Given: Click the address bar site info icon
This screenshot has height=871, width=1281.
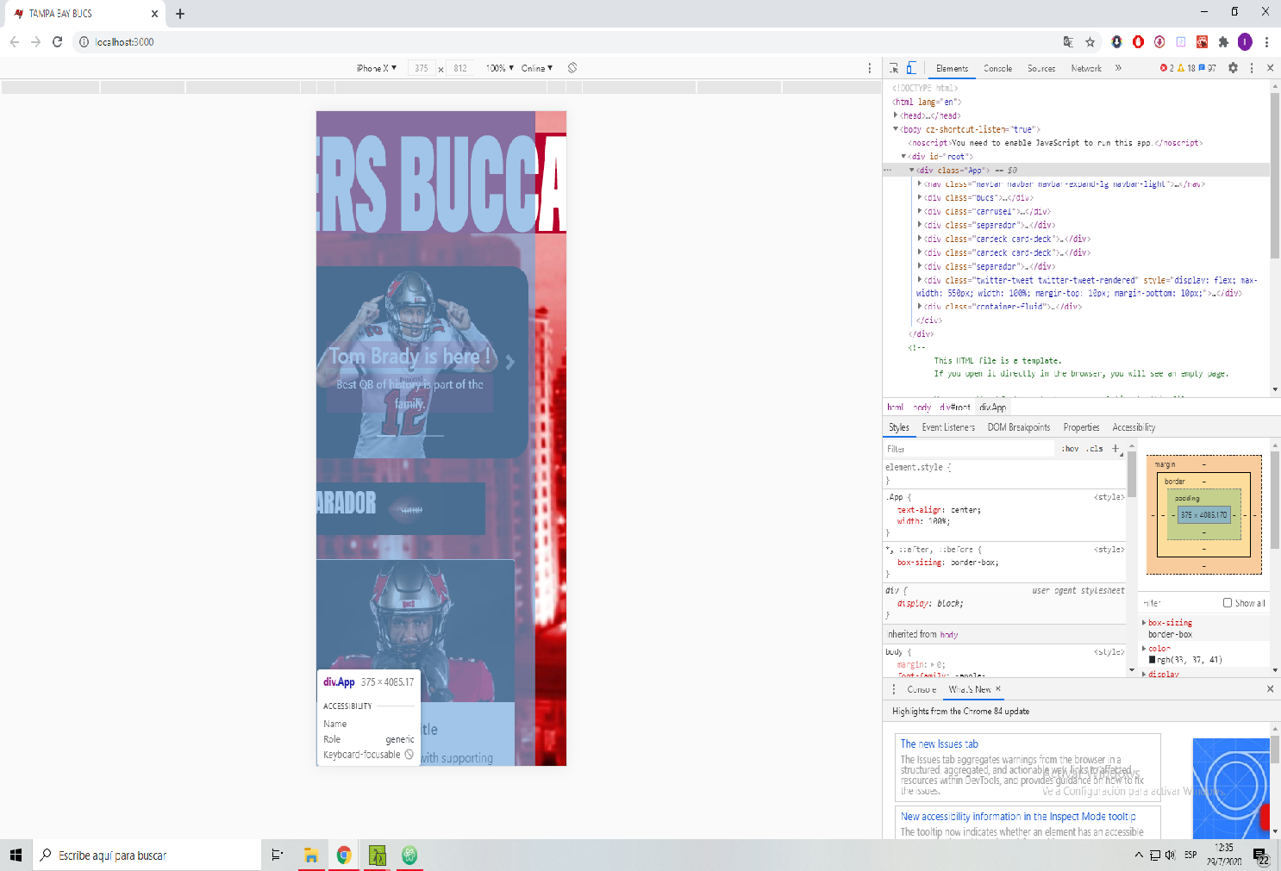Looking at the screenshot, I should [84, 41].
